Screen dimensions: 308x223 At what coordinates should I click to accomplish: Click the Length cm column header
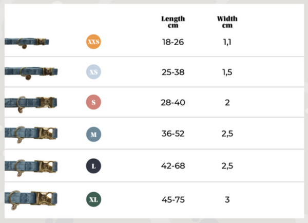coord(173,22)
